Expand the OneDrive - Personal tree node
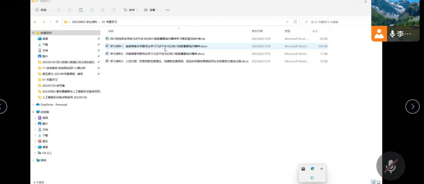This screenshot has width=424, height=184. [33, 105]
